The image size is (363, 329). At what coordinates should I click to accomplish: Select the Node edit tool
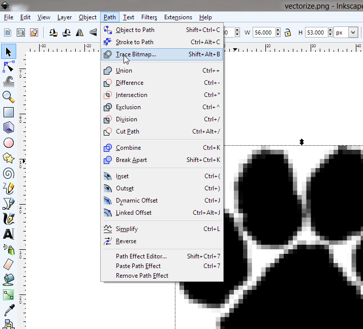(x=9, y=67)
